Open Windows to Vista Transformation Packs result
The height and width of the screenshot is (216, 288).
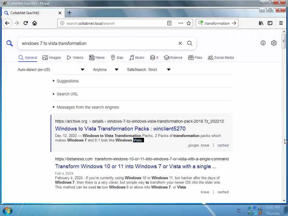point(120,129)
